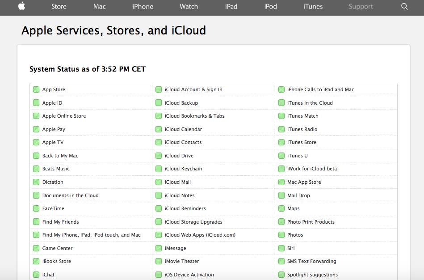Image resolution: width=424 pixels, height=280 pixels.
Task: Go to the Mac section
Action: [100, 7]
